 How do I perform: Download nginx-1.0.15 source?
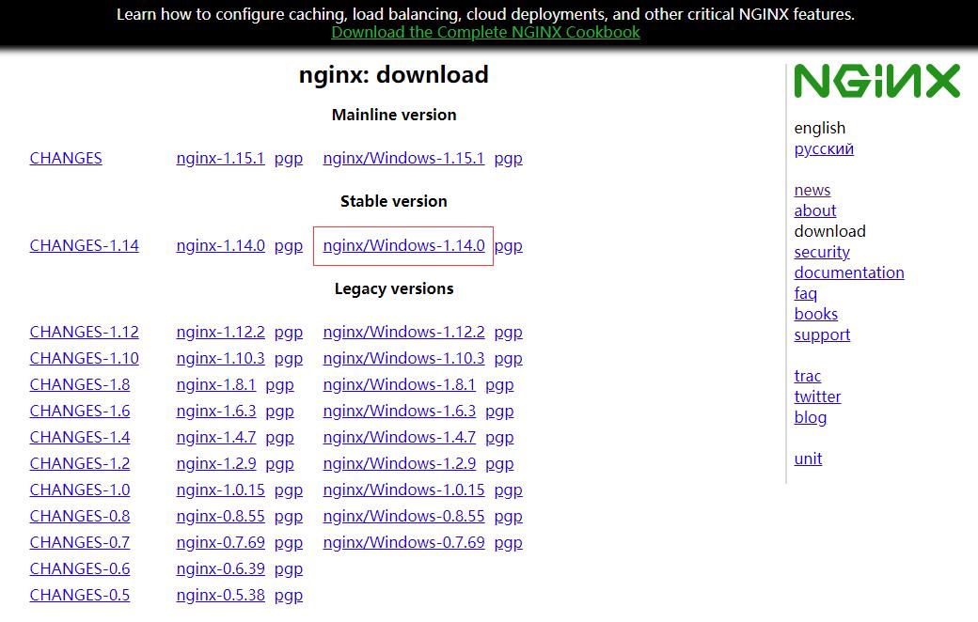pyautogui.click(x=220, y=490)
